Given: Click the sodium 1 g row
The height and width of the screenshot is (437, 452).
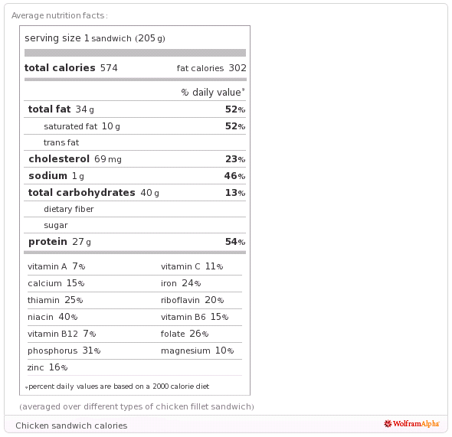Looking at the screenshot, I should click(135, 175).
